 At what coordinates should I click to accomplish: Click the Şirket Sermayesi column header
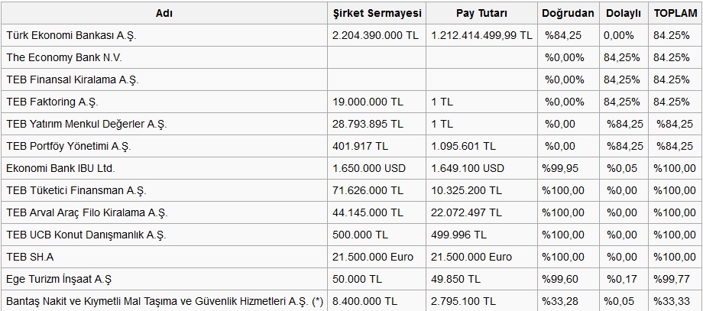click(x=377, y=13)
